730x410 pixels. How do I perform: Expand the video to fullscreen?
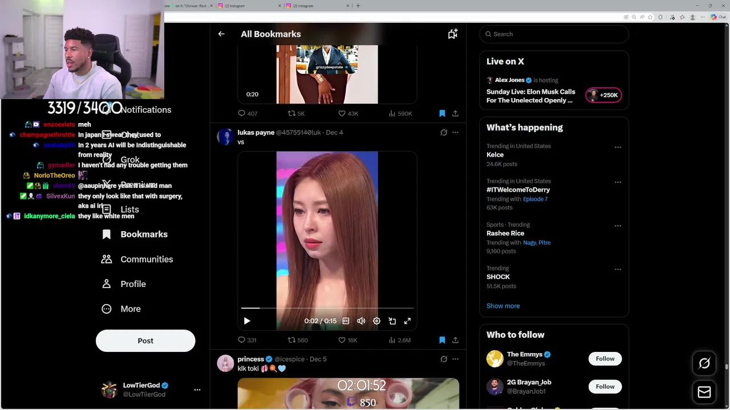(x=407, y=321)
